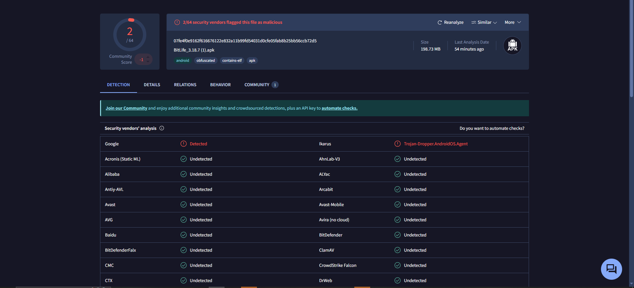Click the Trojan-Dropper.AndroidOS.Agent result

436,144
